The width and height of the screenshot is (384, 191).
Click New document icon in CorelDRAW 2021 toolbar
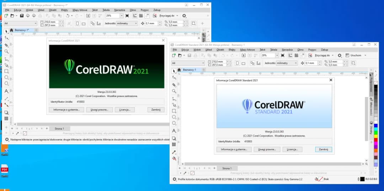click(6, 16)
